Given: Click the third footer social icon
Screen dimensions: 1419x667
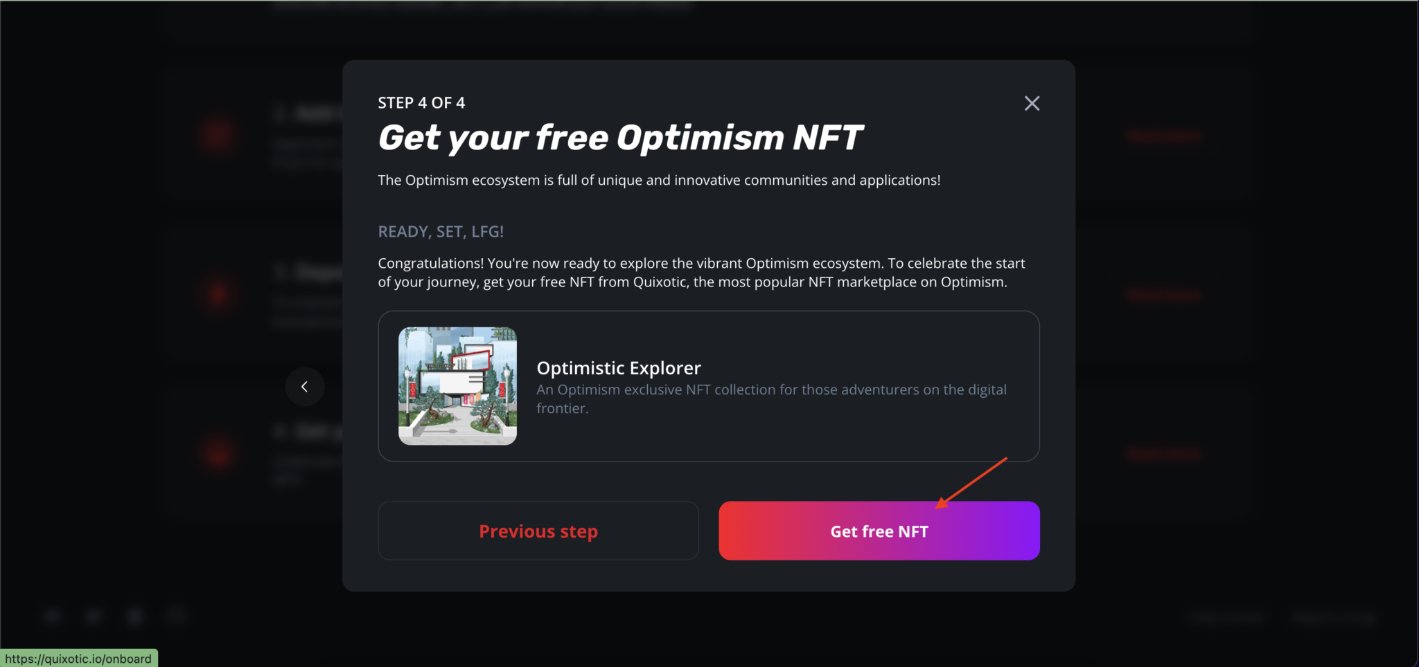Looking at the screenshot, I should 135,616.
